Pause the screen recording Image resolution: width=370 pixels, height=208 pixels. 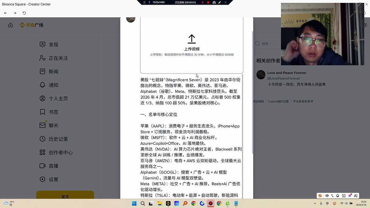[x=203, y=2]
